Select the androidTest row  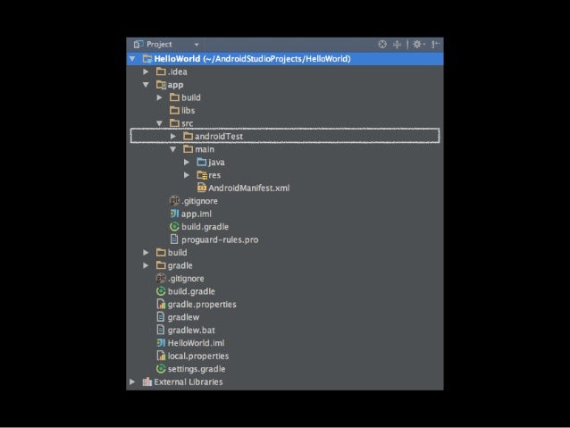tap(285, 136)
